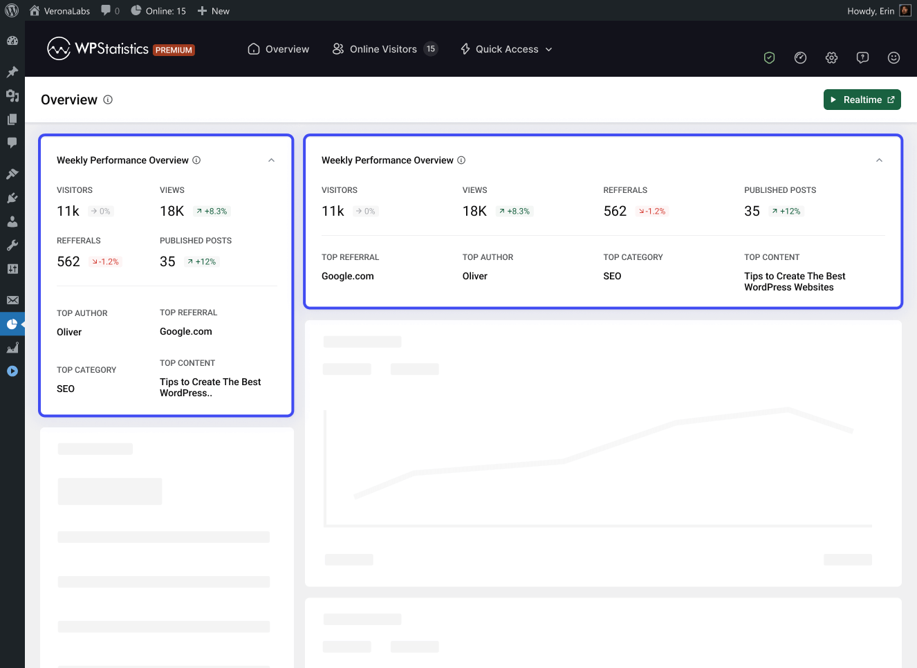917x668 pixels.
Task: Collapse the wide Weekly Performance Overview card
Action: 879,160
